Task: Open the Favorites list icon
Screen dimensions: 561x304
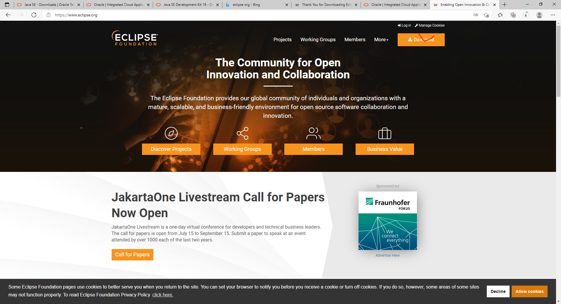Action: [x=500, y=15]
